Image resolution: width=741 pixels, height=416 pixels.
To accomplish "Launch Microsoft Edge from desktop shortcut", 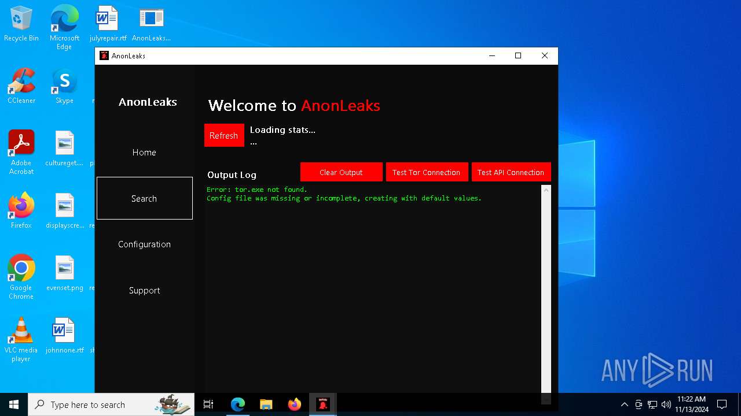I will click(x=64, y=28).
